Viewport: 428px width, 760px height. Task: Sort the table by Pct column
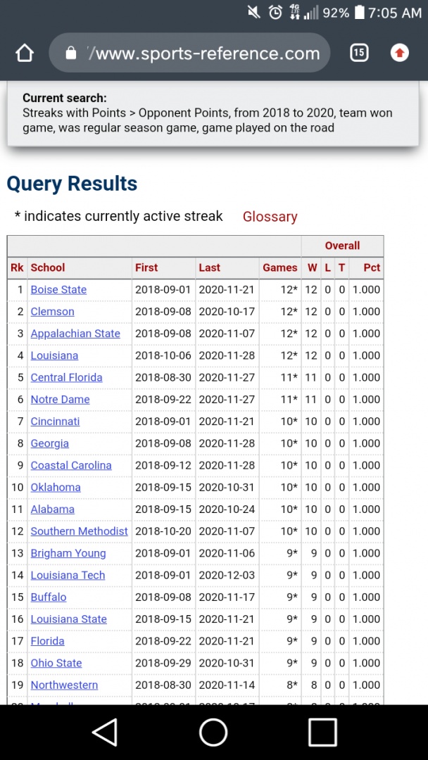point(372,267)
